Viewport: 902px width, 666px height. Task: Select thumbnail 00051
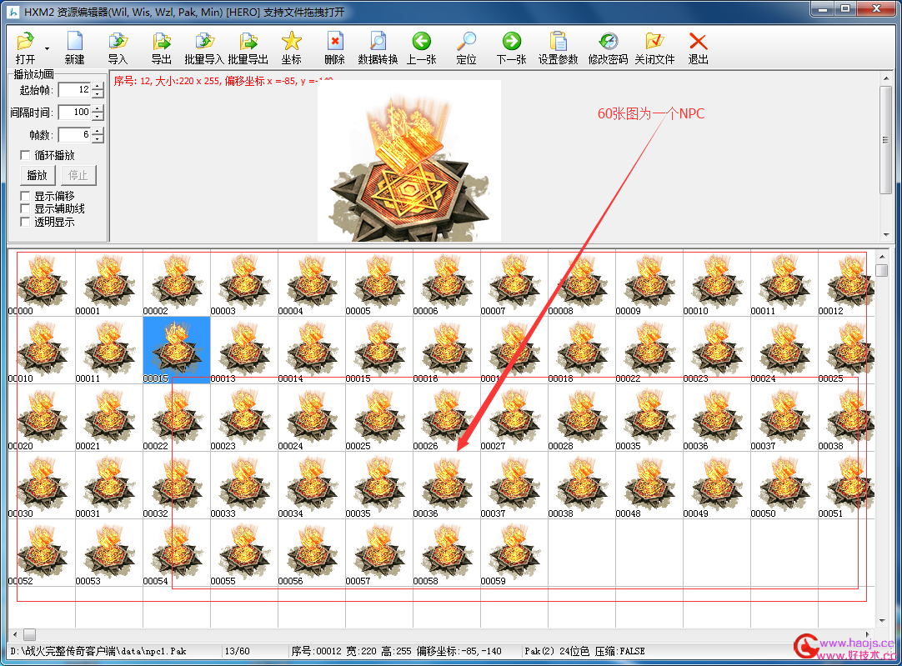(x=845, y=485)
